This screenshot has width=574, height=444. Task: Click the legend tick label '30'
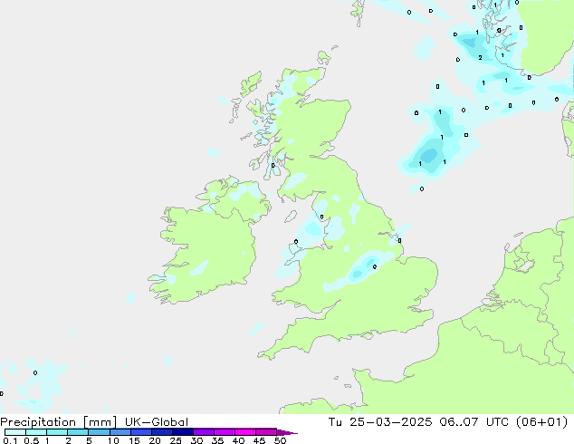197,440
